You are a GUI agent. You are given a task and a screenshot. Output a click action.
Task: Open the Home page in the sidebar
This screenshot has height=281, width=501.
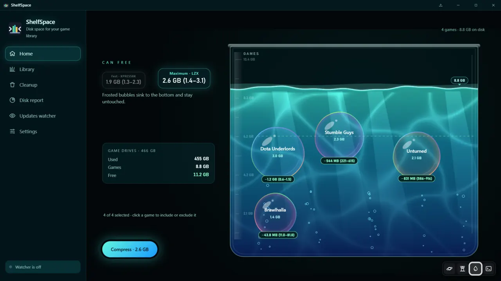[x=43, y=54]
